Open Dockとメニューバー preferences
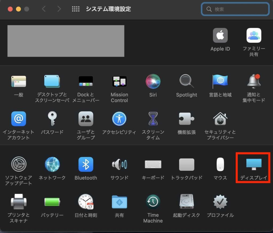 tap(86, 81)
